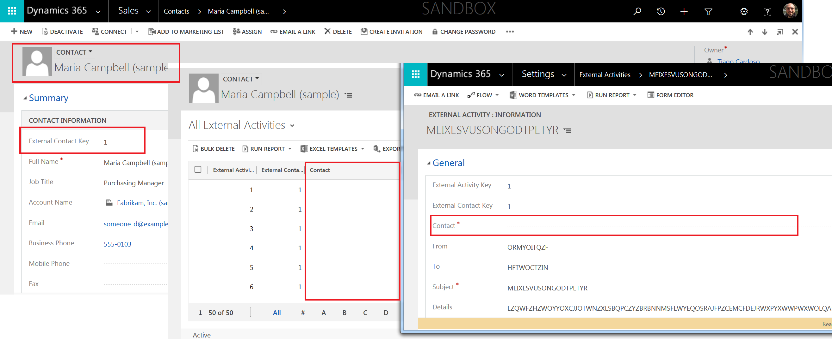This screenshot has height=340, width=832.
Task: Open the Fabrikam, Inc. account link
Action: [142, 203]
